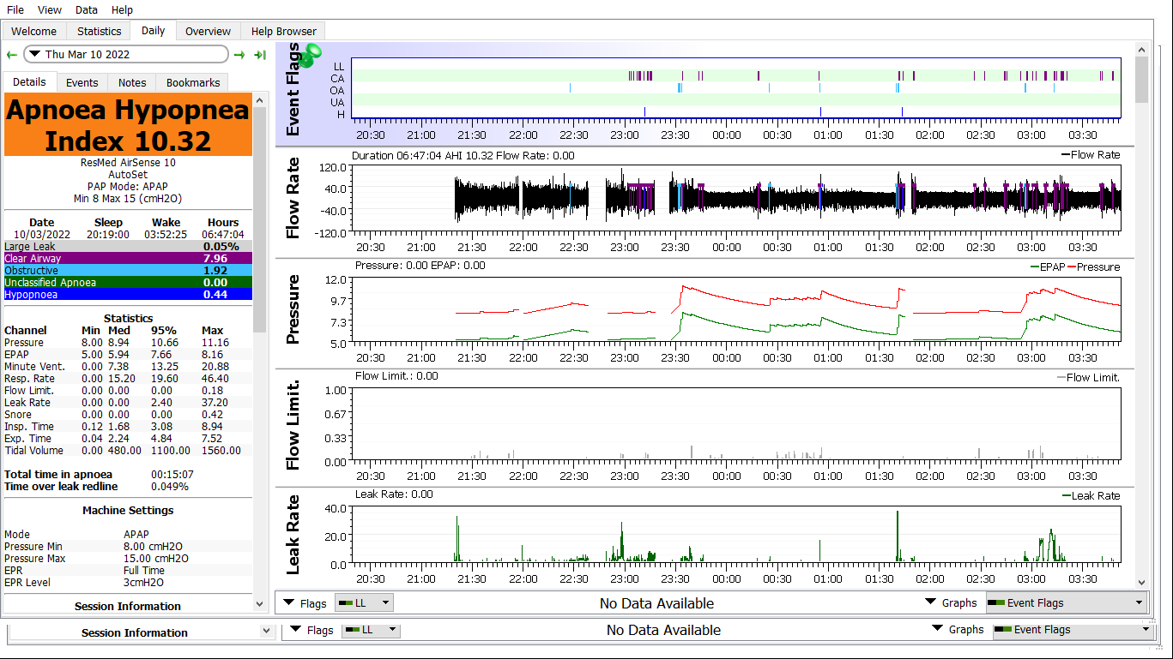Select the Large Leak 0.05% row
The image size is (1173, 659).
click(x=129, y=247)
